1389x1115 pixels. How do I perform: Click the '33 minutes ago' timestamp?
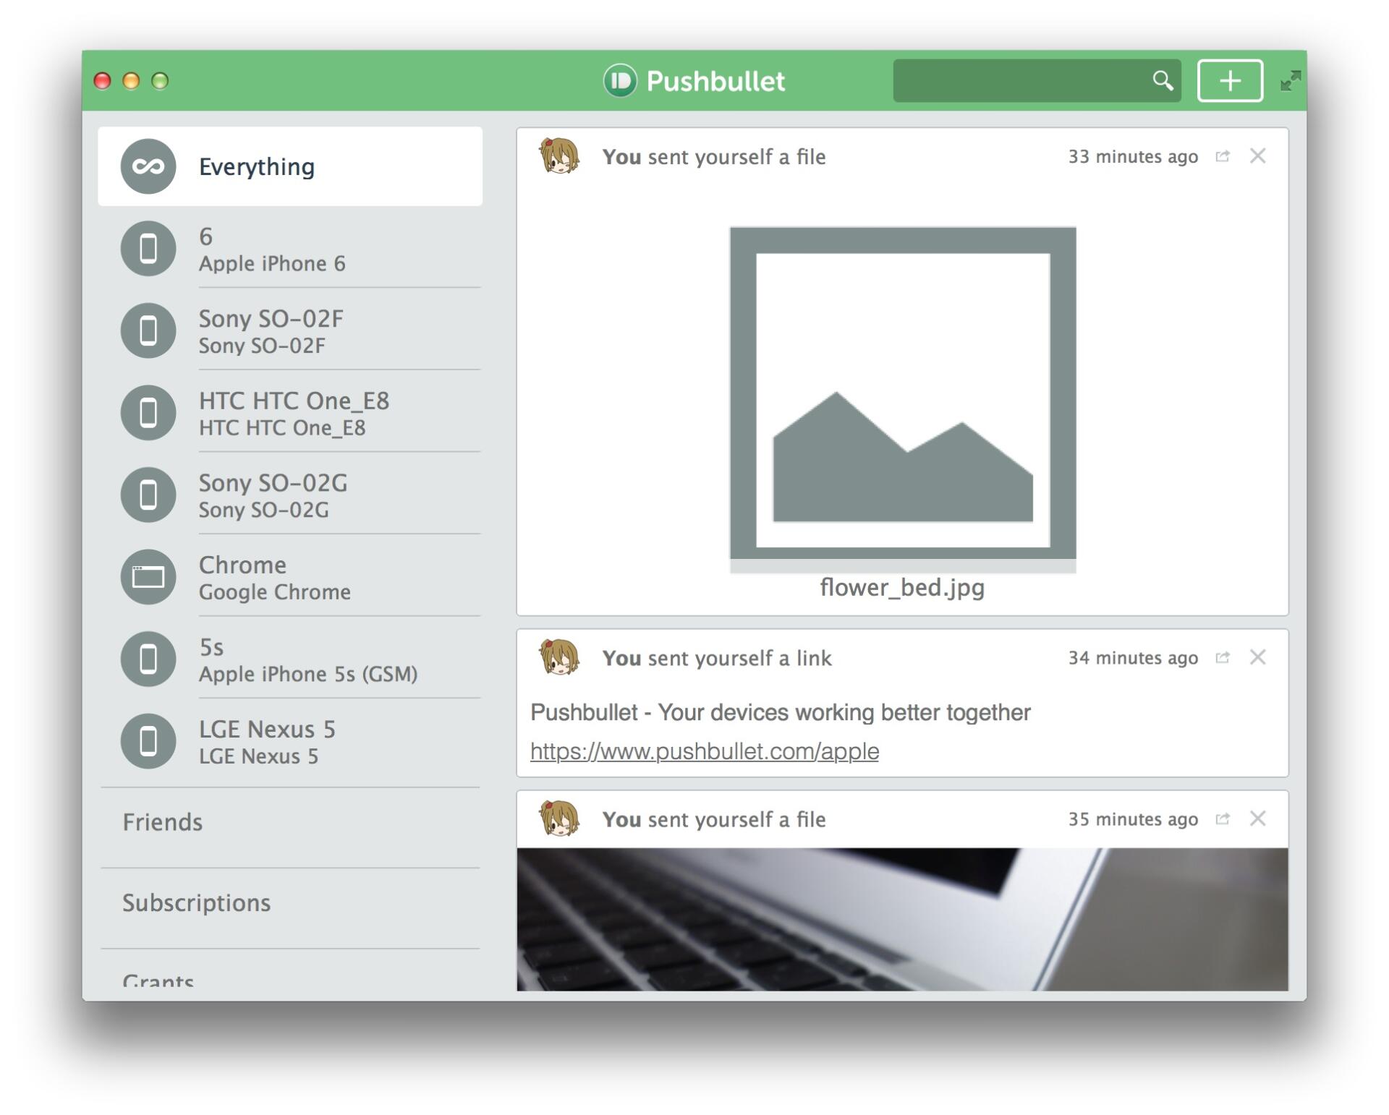point(1133,156)
